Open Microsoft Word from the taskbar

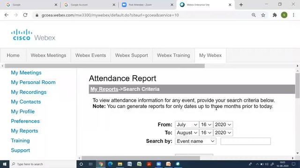(129, 164)
